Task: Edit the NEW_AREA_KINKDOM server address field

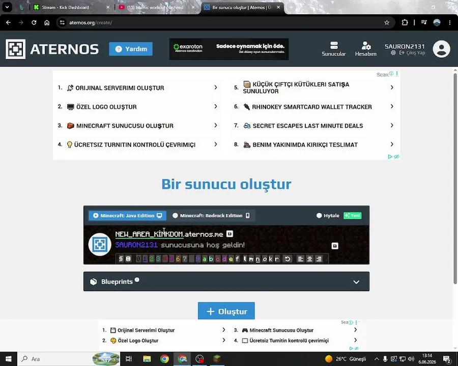Action: pos(149,234)
